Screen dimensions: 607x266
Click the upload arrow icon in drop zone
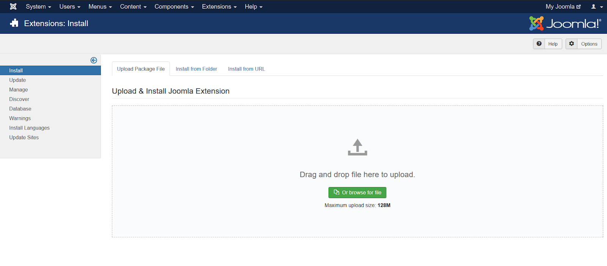tap(357, 147)
